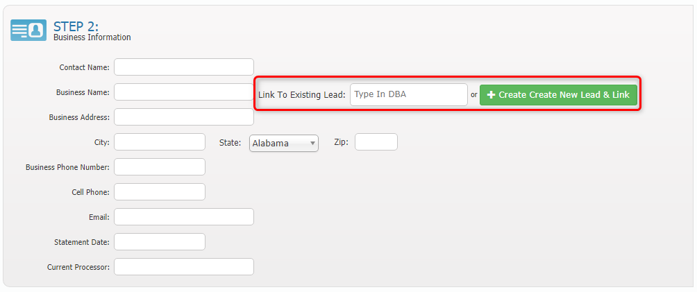Click the Type In DBA search field
This screenshot has height=292, width=697.
coord(408,95)
